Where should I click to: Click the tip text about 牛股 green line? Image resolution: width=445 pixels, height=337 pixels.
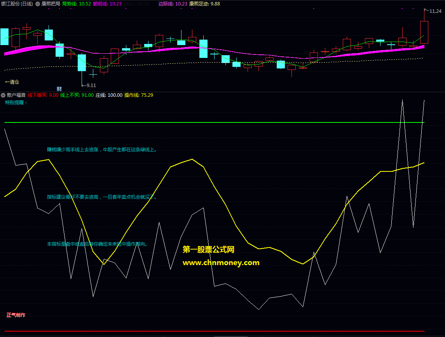pos(102,150)
